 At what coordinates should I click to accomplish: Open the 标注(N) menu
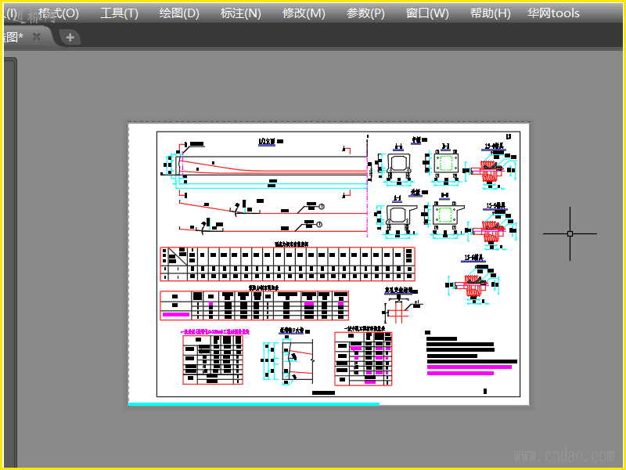[241, 13]
